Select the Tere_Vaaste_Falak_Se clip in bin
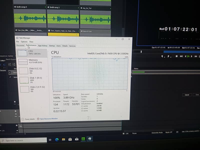200x150 pixels. [63, 33]
